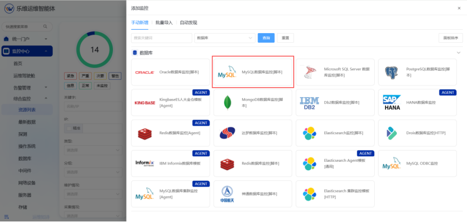Click the 面板排序 button
This screenshot has height=222, width=467.
pos(451,38)
